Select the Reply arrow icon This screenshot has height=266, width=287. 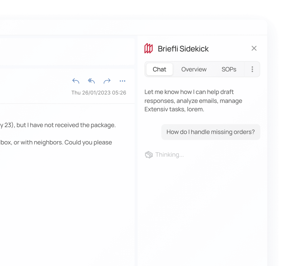(x=76, y=81)
